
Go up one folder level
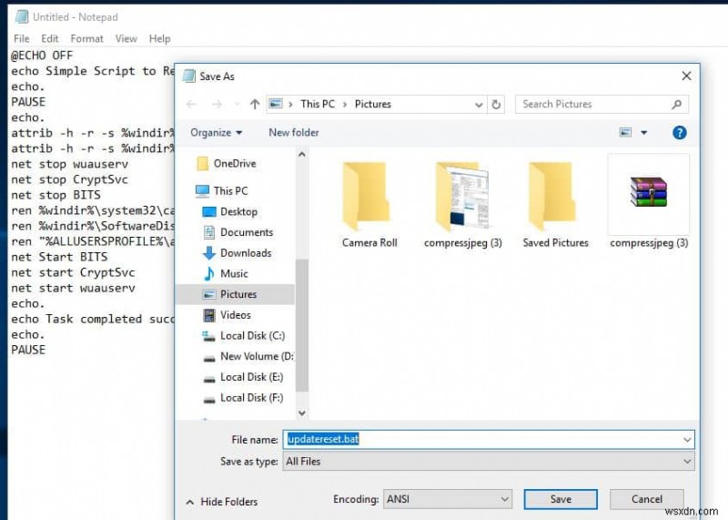click(255, 104)
